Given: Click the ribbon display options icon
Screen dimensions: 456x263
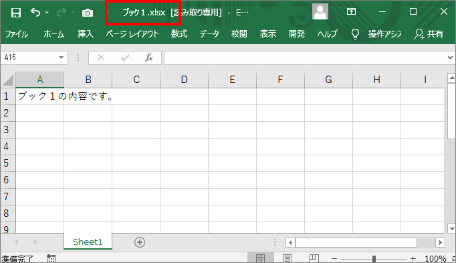Looking at the screenshot, I should (351, 11).
